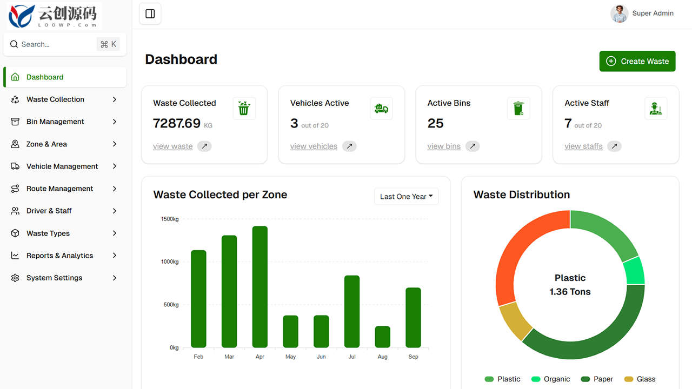Screen dimensions: 692x389
Task: Click the Active Staff worker icon
Action: 656,109
